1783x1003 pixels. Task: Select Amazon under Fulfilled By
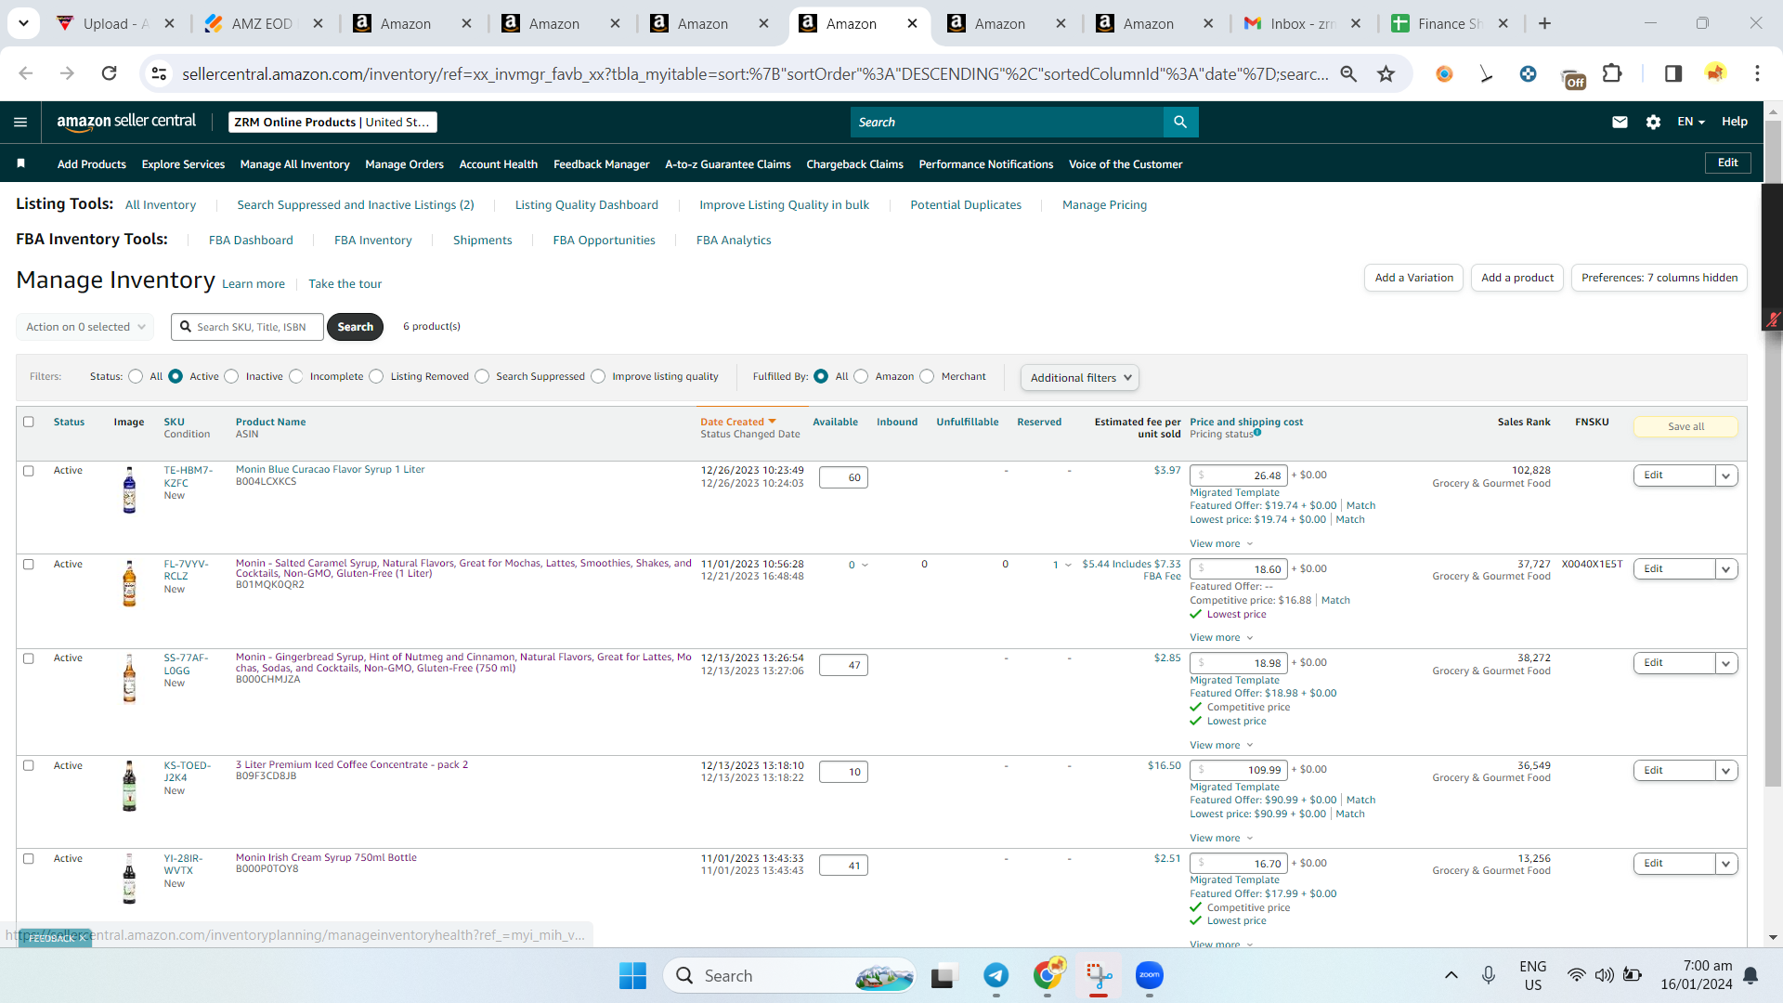(861, 376)
